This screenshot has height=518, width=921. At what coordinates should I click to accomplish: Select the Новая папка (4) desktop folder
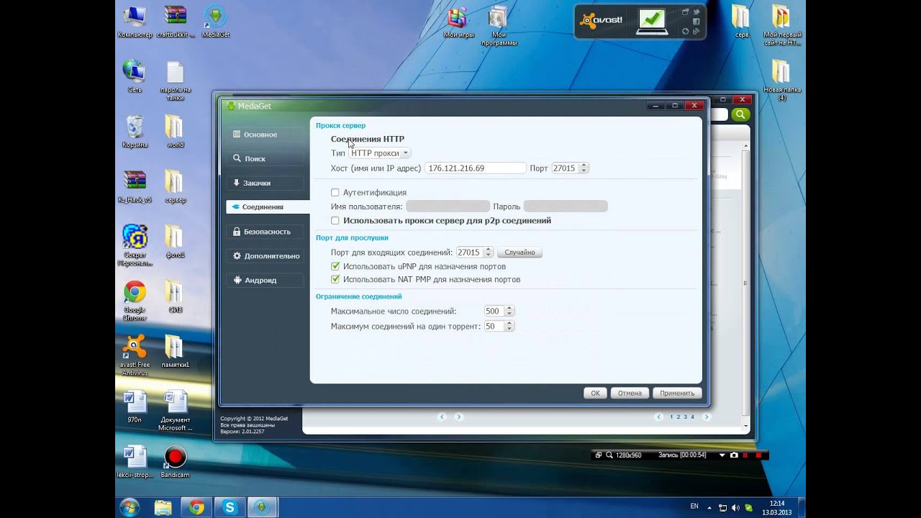(781, 81)
